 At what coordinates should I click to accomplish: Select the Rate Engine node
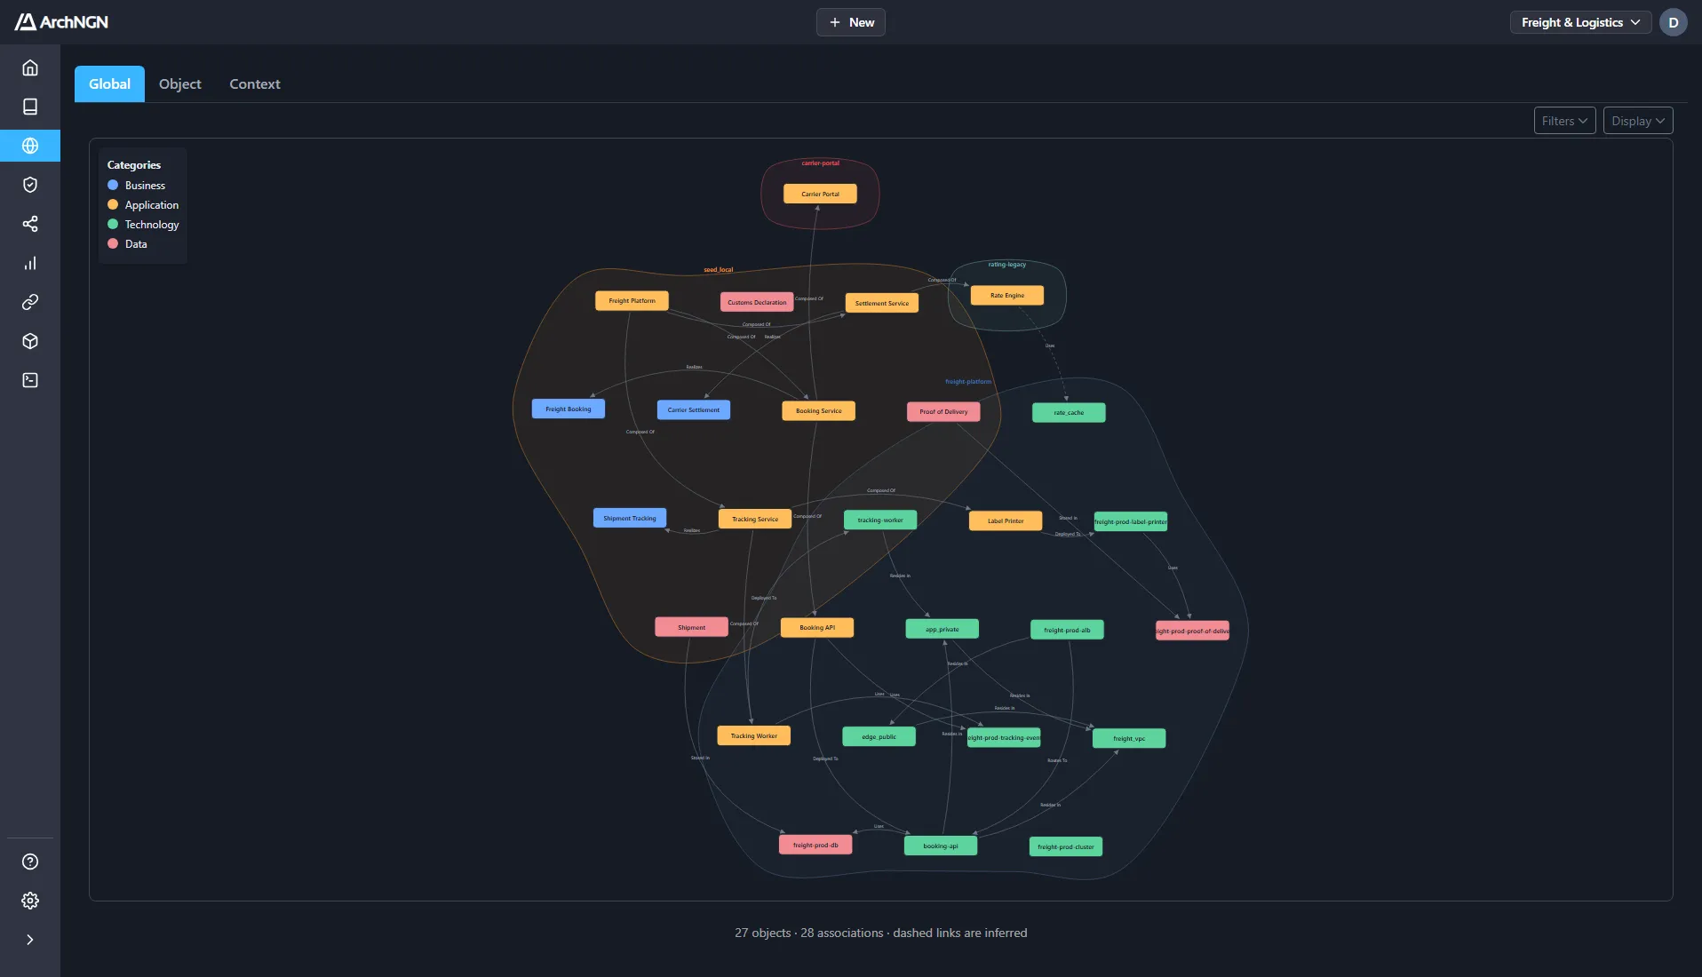pyautogui.click(x=1007, y=295)
